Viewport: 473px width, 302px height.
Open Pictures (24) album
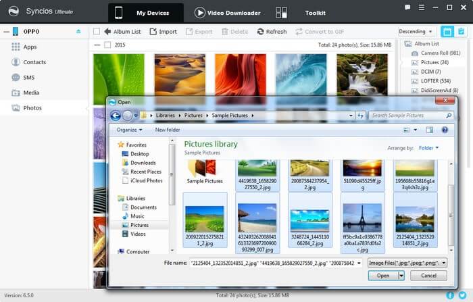[430, 62]
